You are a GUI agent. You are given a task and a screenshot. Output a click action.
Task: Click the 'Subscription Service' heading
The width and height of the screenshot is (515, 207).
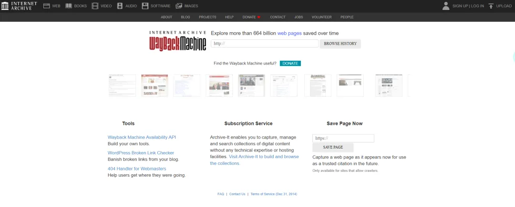coord(248,123)
